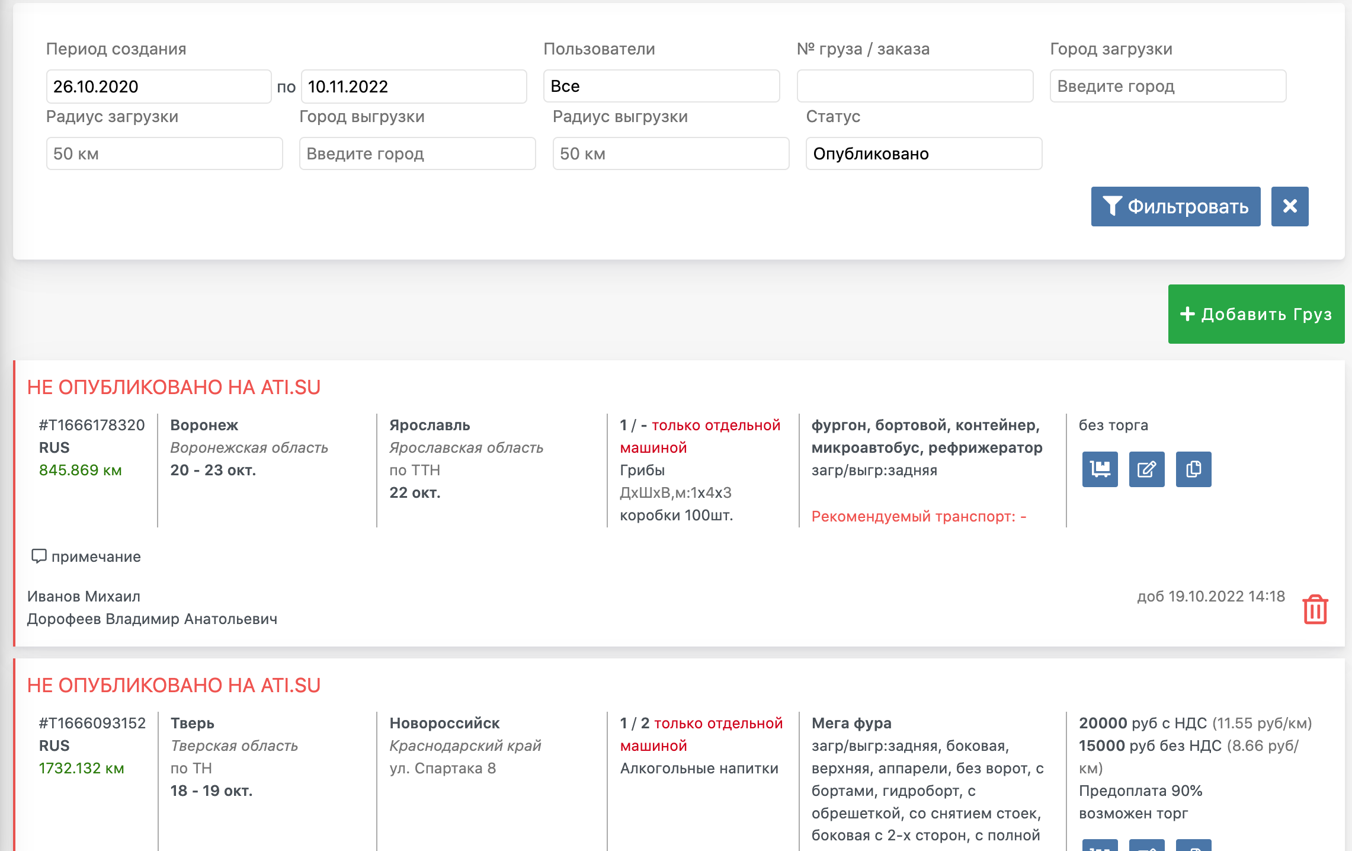The width and height of the screenshot is (1352, 851).
Task: Click the Рекомендуемый транспорт text
Action: [x=918, y=516]
